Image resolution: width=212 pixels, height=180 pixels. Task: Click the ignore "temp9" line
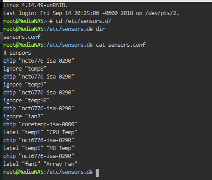click(25, 85)
